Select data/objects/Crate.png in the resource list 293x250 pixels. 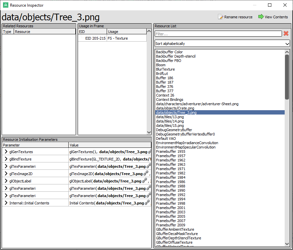pyautogui.click(x=175, y=108)
